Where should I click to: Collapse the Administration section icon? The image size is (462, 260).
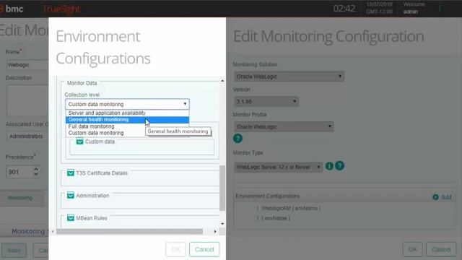pyautogui.click(x=71, y=196)
